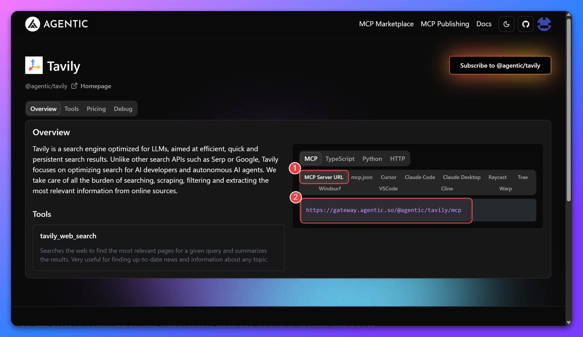Screen dimensions: 583x337
Task: Select the TypeScript code tab
Action: [340, 158]
